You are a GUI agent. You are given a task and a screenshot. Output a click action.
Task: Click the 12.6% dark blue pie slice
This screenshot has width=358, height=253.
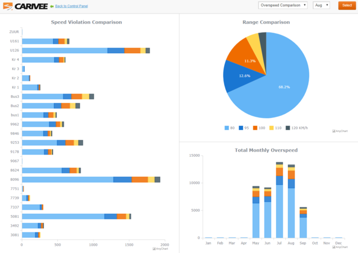click(237, 76)
